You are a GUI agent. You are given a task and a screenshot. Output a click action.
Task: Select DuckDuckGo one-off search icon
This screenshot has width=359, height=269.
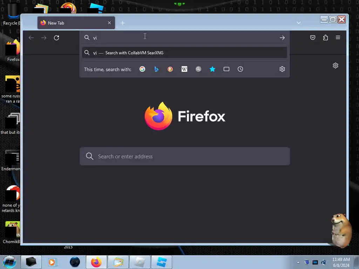point(170,69)
